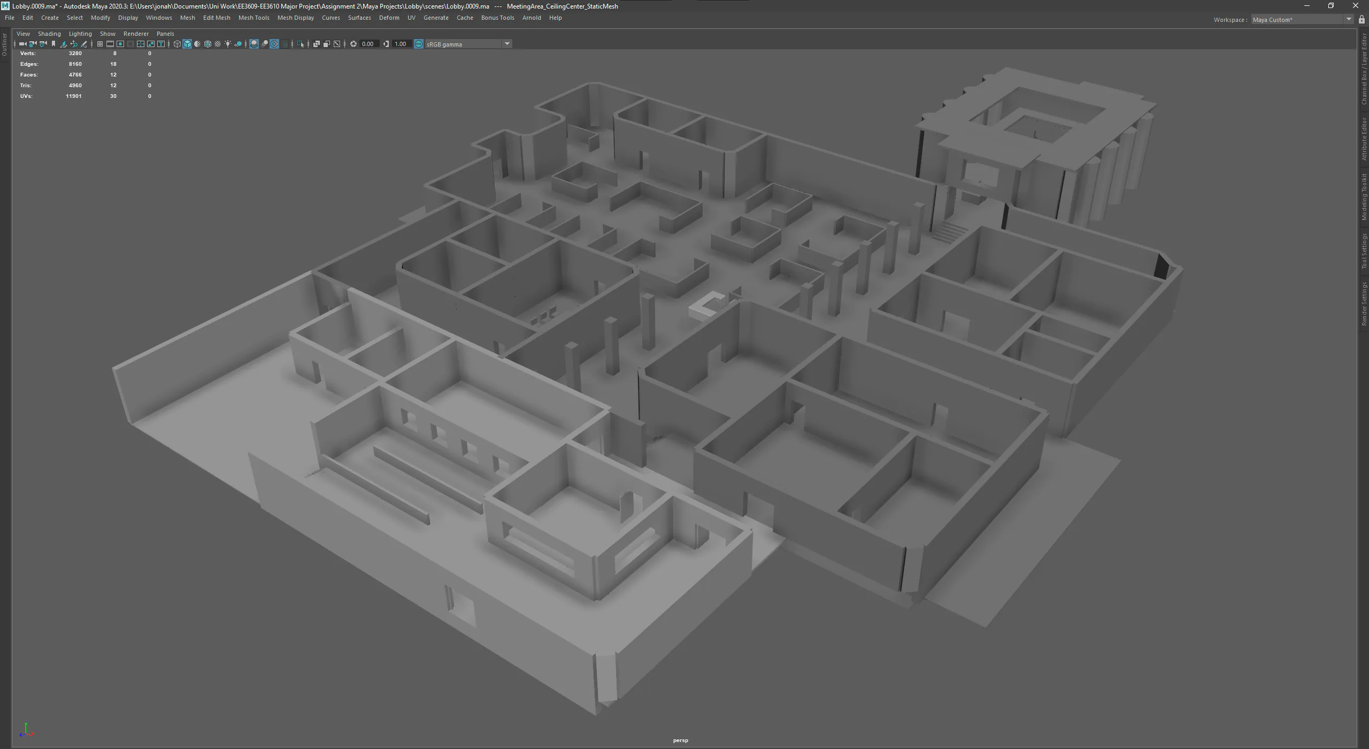Click the film gate icon
This screenshot has width=1369, height=749.
[110, 44]
